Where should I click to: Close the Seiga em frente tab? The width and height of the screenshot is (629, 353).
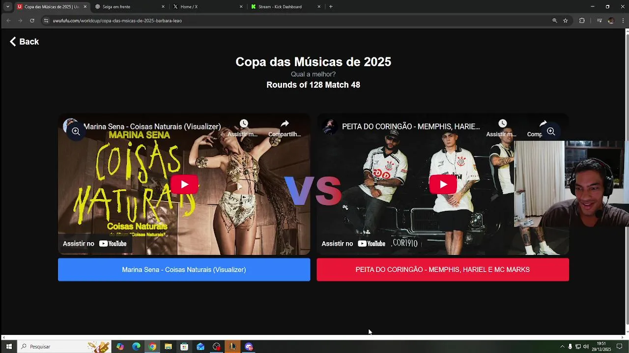coord(163,7)
